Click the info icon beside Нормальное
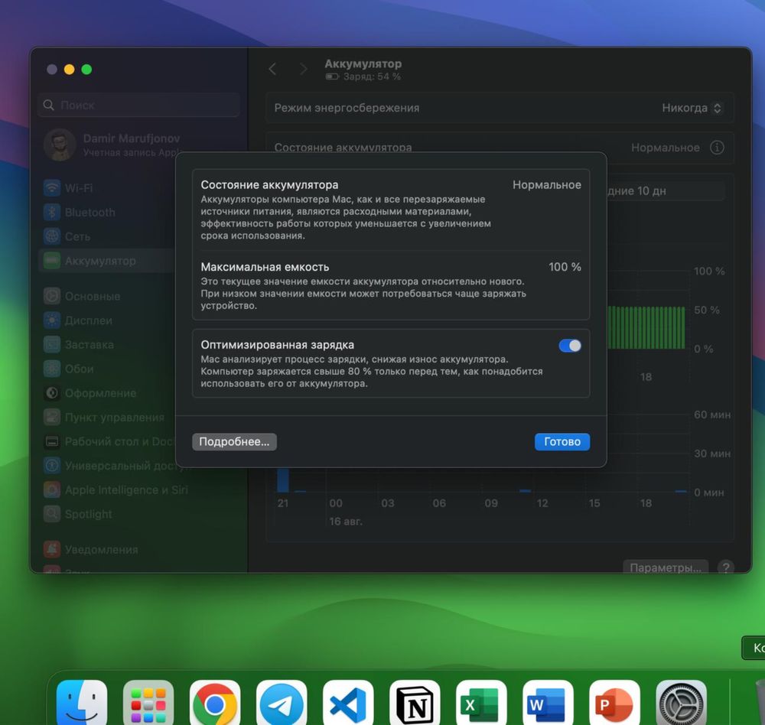Viewport: 765px width, 725px height. coord(717,148)
